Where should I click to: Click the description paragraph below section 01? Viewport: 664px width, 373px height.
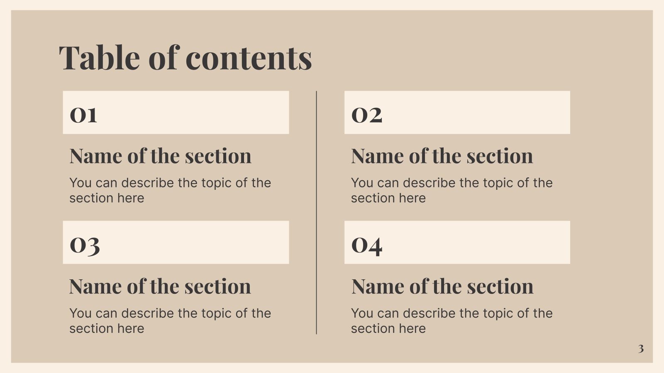click(170, 190)
